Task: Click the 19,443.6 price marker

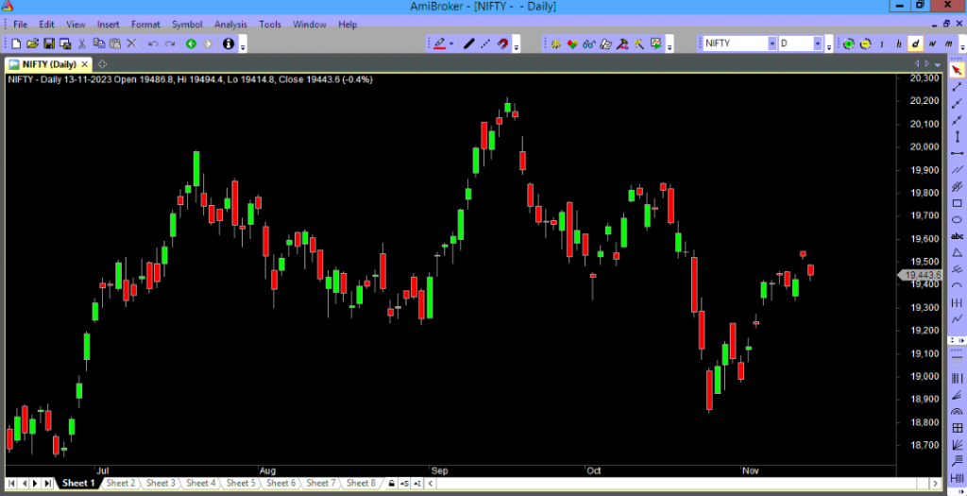Action: (x=920, y=275)
